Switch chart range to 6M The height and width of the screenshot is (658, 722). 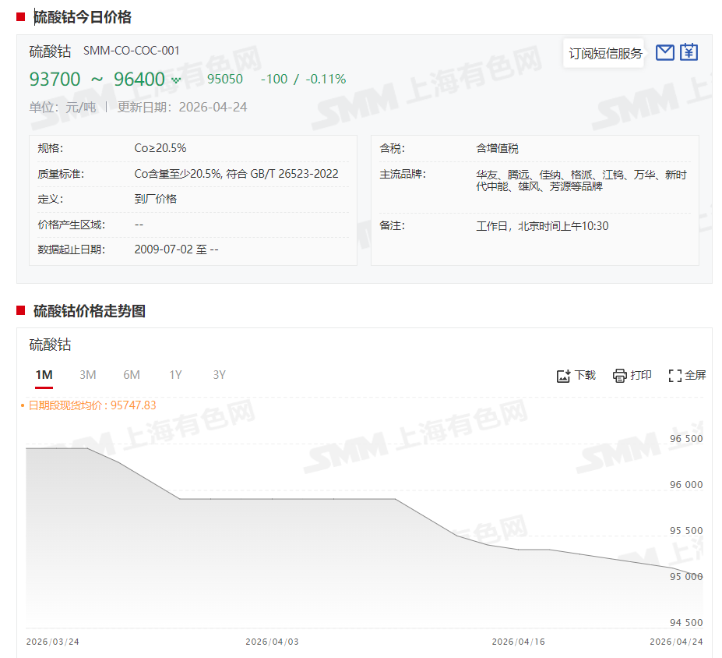(132, 375)
